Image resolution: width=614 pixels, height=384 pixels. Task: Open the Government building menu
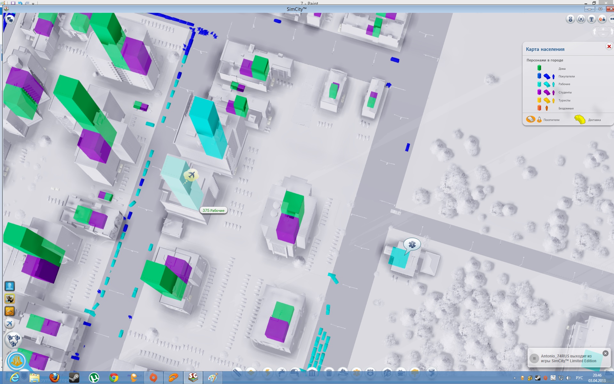(x=312, y=373)
